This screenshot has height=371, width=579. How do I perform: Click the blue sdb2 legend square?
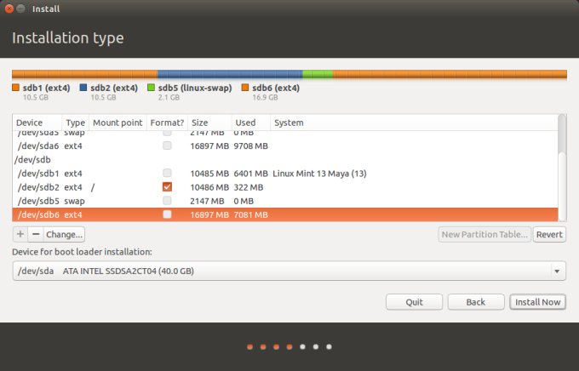click(83, 88)
